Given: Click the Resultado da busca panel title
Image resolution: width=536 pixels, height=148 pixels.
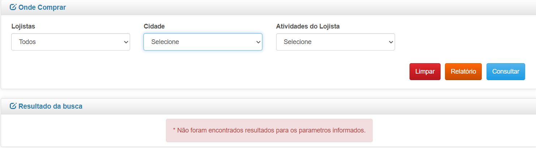Looking at the screenshot, I should tap(50, 106).
